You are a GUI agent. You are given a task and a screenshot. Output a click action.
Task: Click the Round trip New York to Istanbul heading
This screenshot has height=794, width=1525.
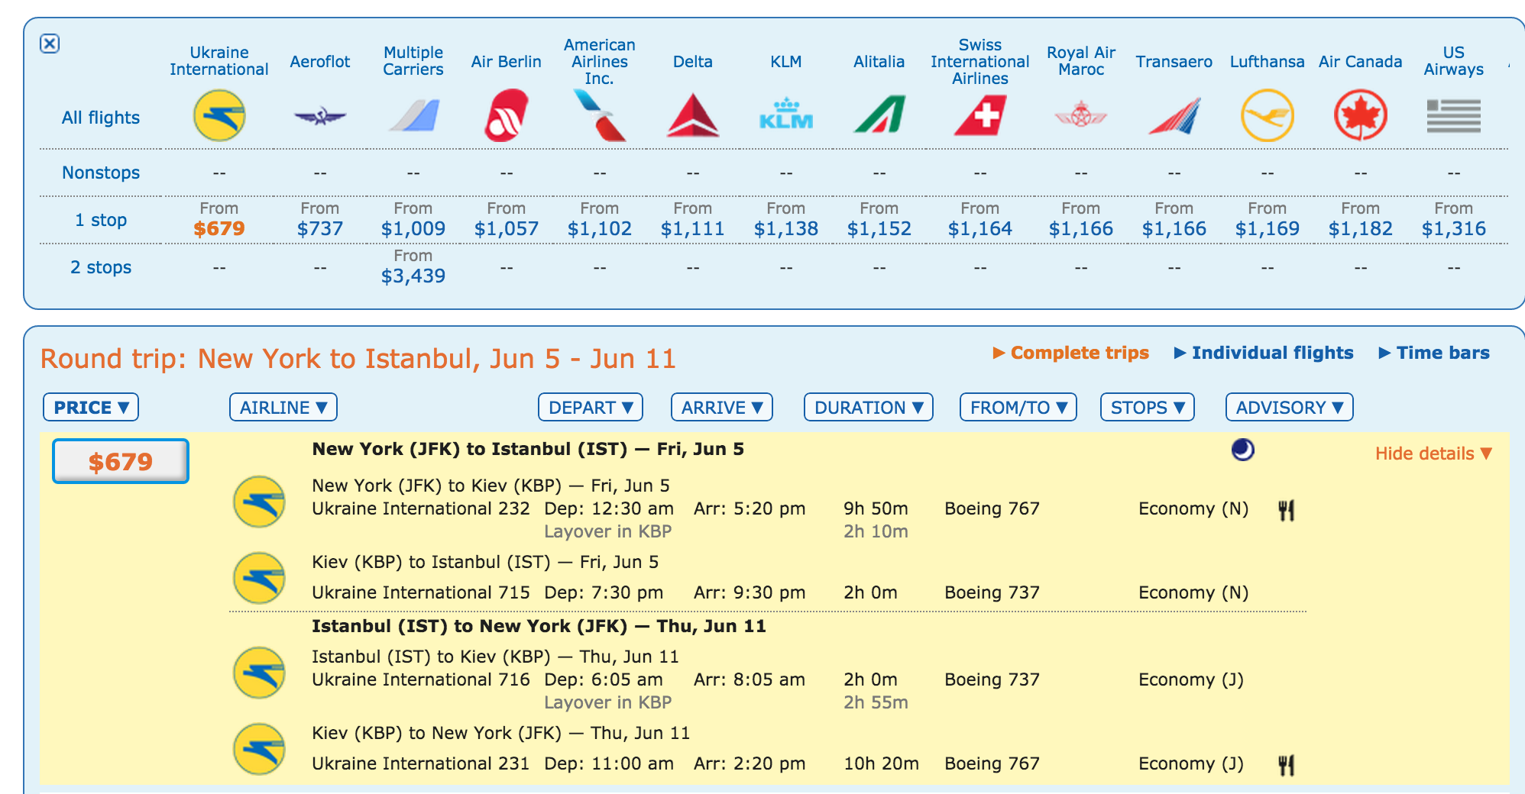coord(358,359)
